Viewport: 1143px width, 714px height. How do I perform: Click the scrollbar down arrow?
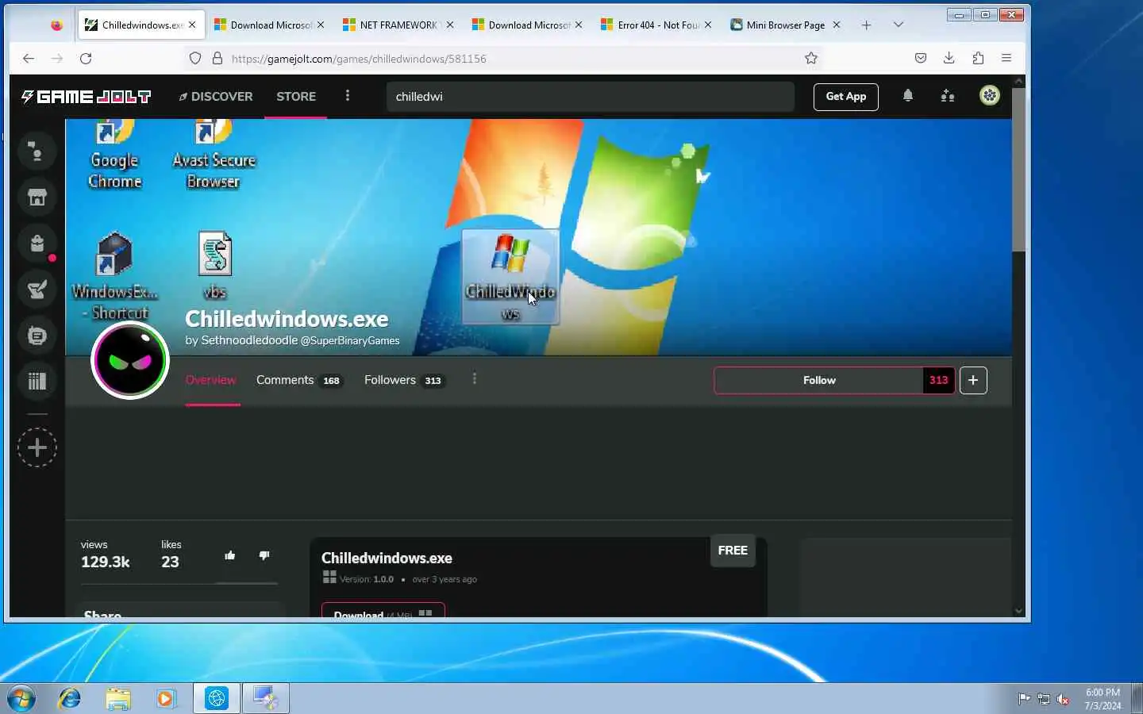(x=1019, y=611)
